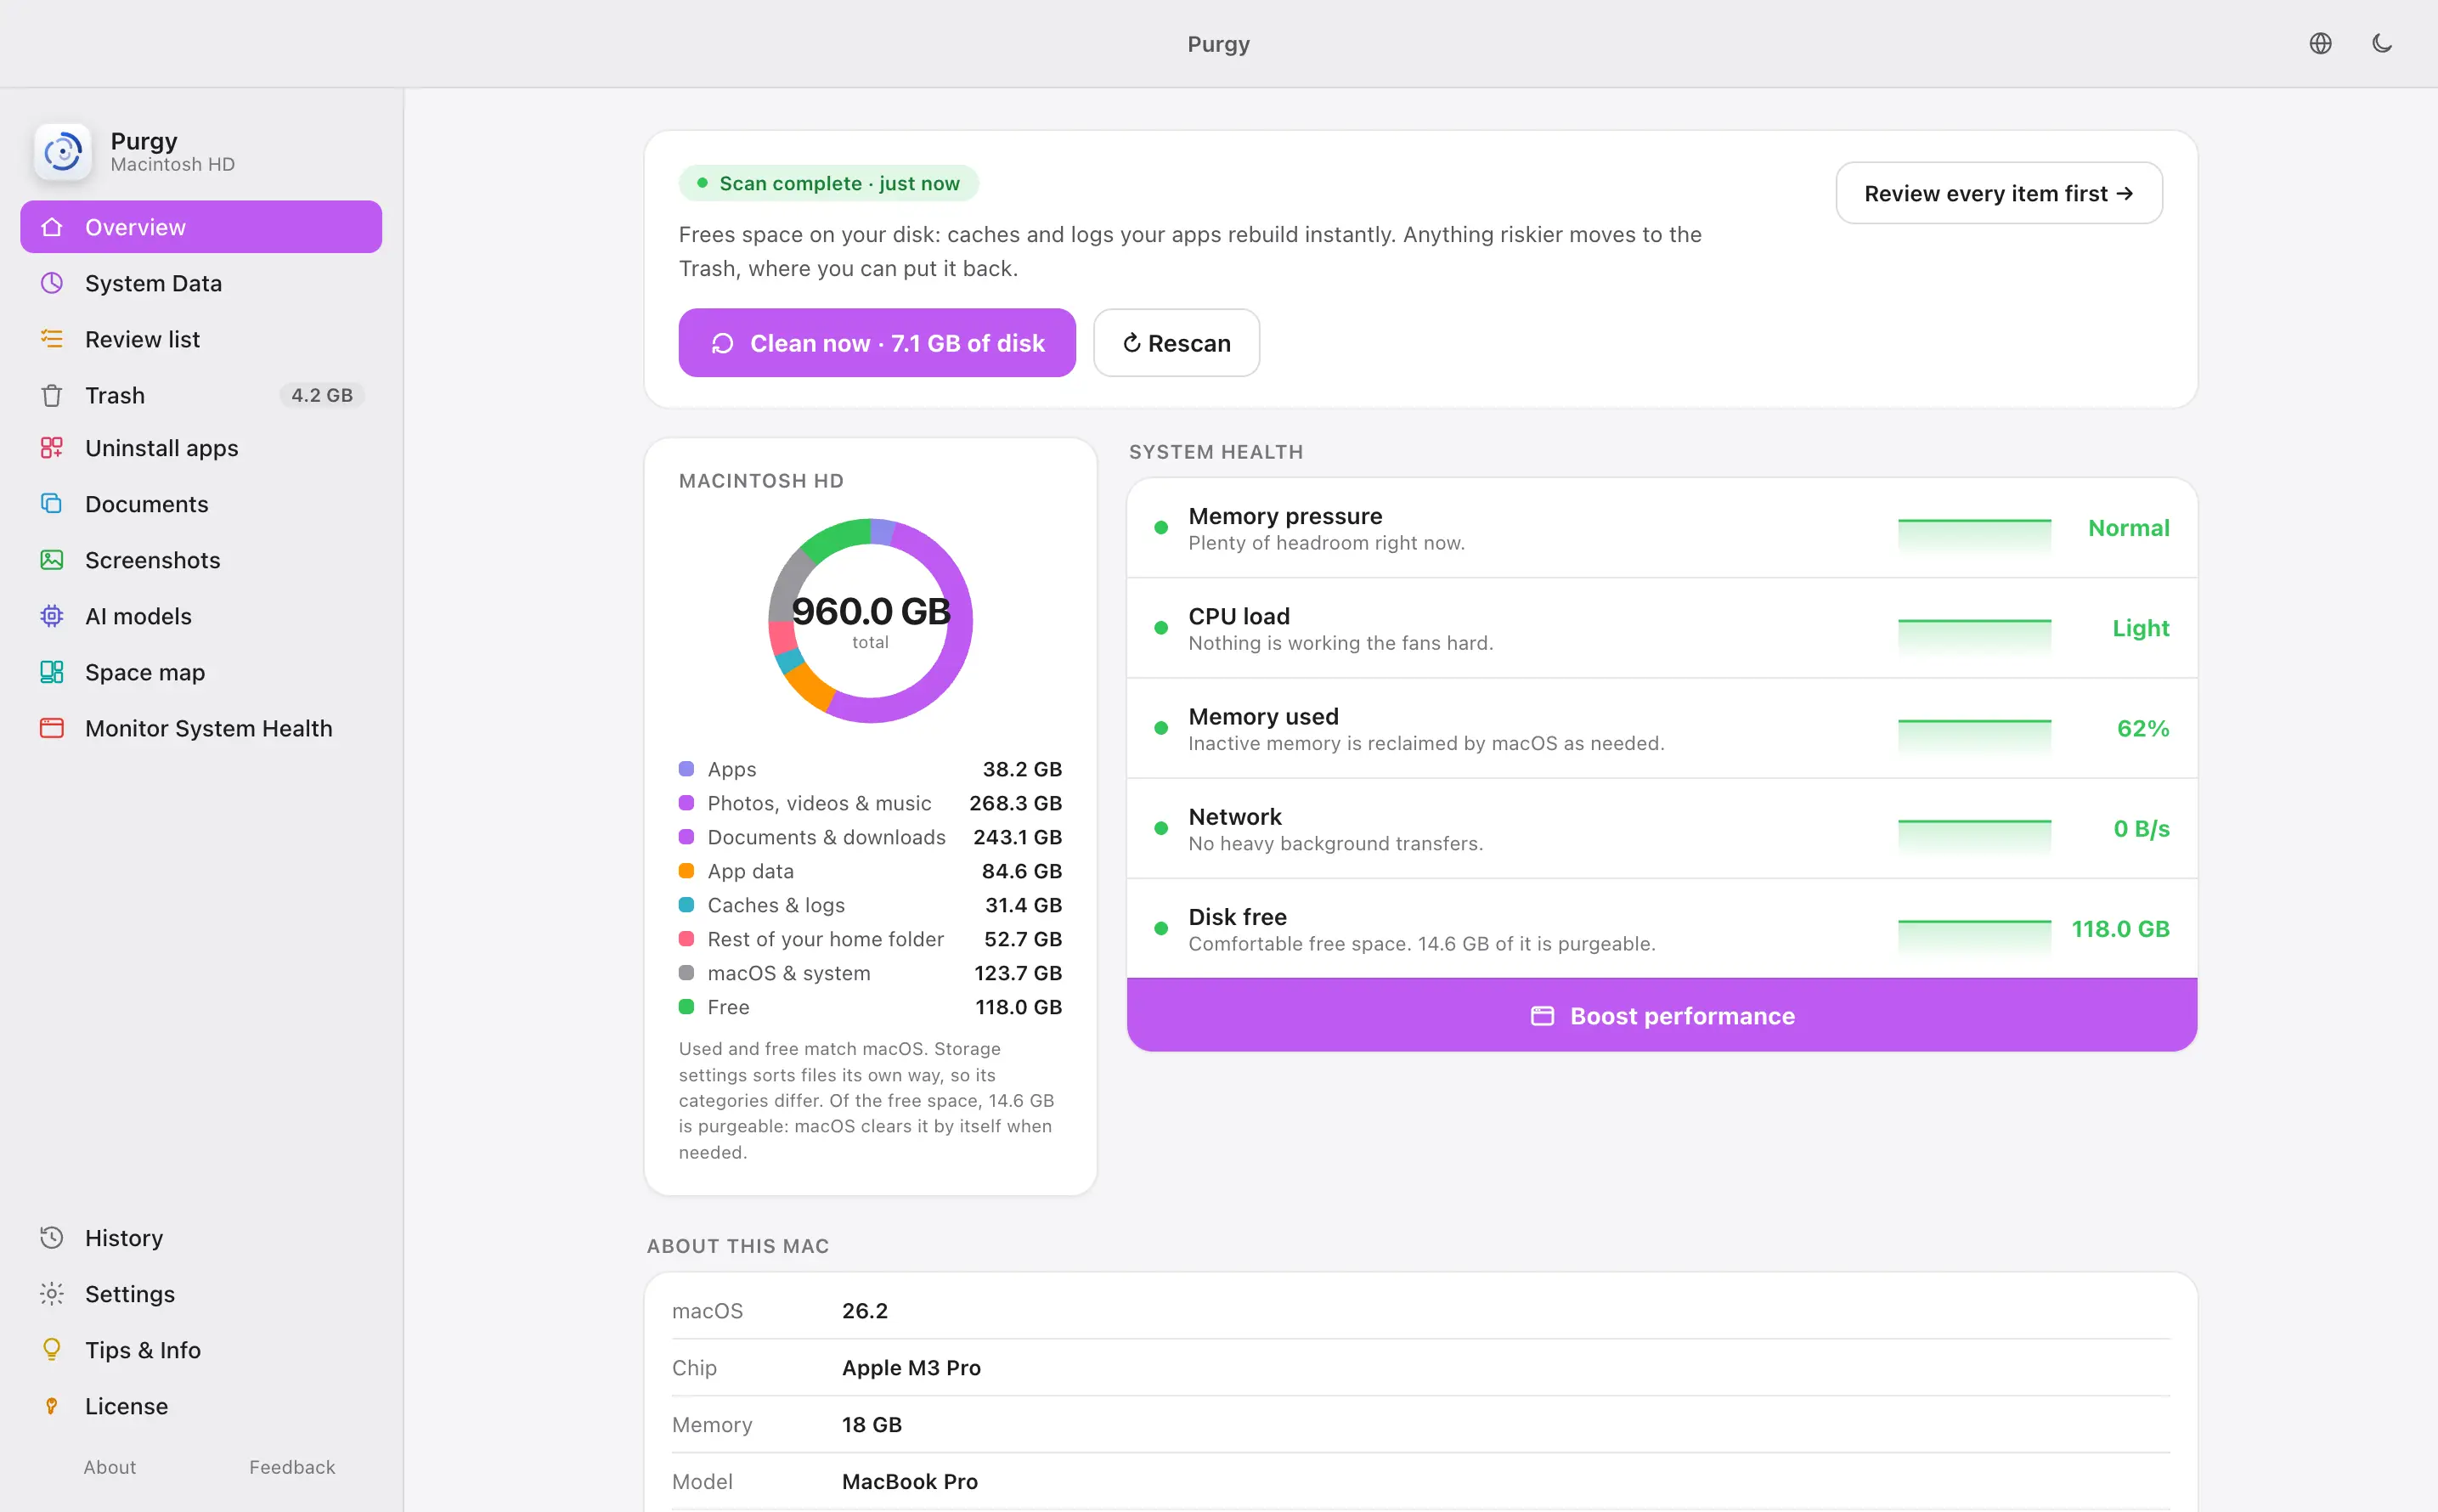Open the System Data section
Screen dimensions: 2438x1512
pos(201,283)
